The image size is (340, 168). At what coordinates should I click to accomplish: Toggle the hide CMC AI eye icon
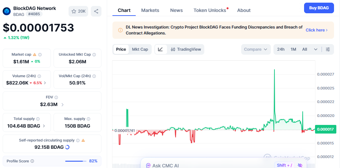tap(300, 165)
